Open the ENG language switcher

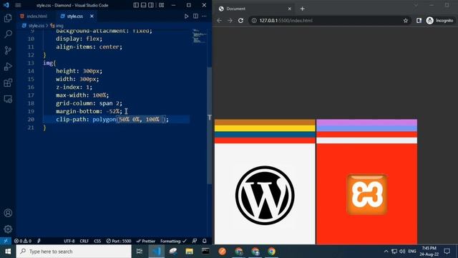[412, 252]
